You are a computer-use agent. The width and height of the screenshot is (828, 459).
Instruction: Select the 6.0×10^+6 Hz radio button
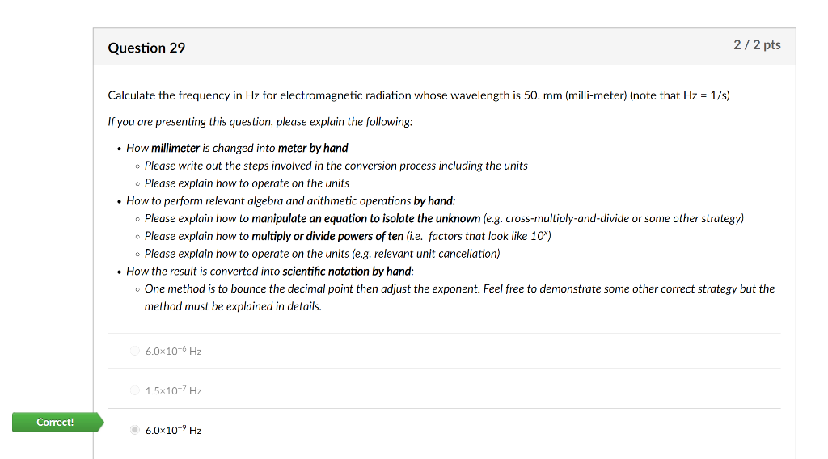[135, 352]
